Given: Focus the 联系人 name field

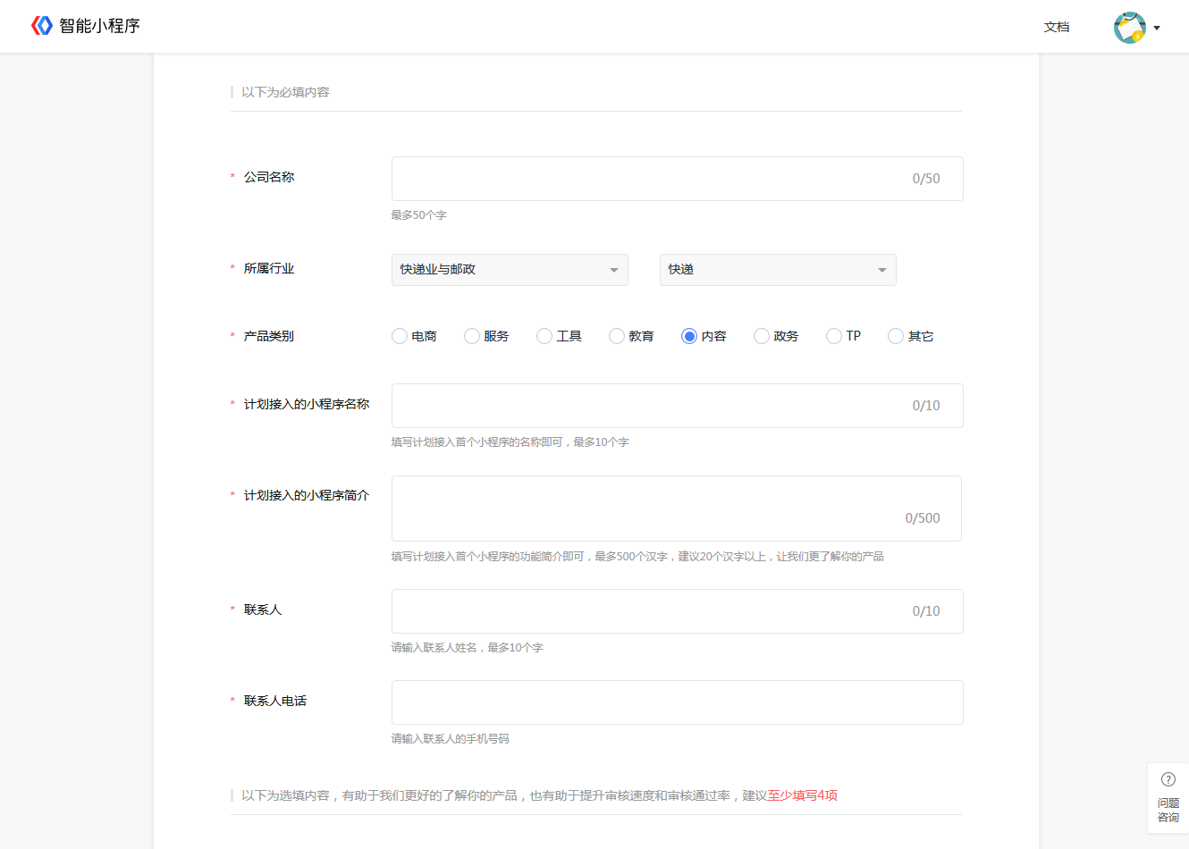Looking at the screenshot, I should click(x=678, y=611).
